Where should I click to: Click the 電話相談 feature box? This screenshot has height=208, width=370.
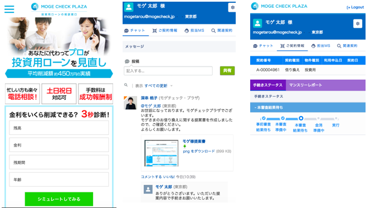click(x=22, y=94)
